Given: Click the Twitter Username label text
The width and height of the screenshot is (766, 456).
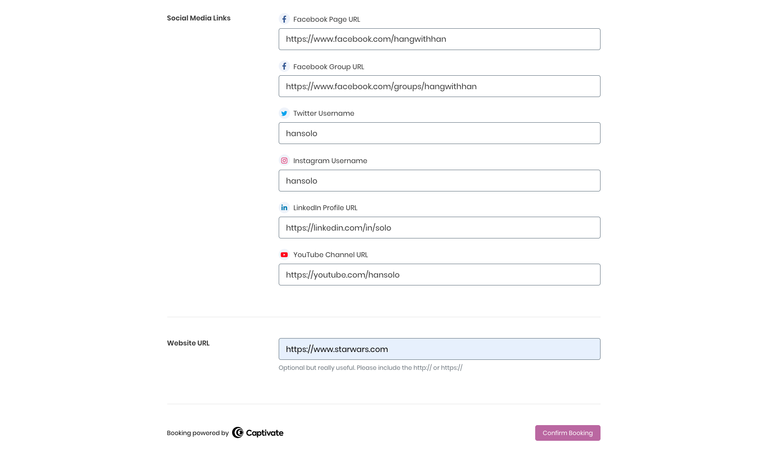Looking at the screenshot, I should 324,114.
